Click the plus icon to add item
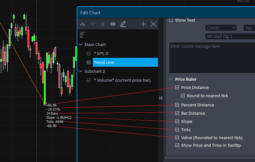This screenshot has width=255, height=162. click(143, 24)
